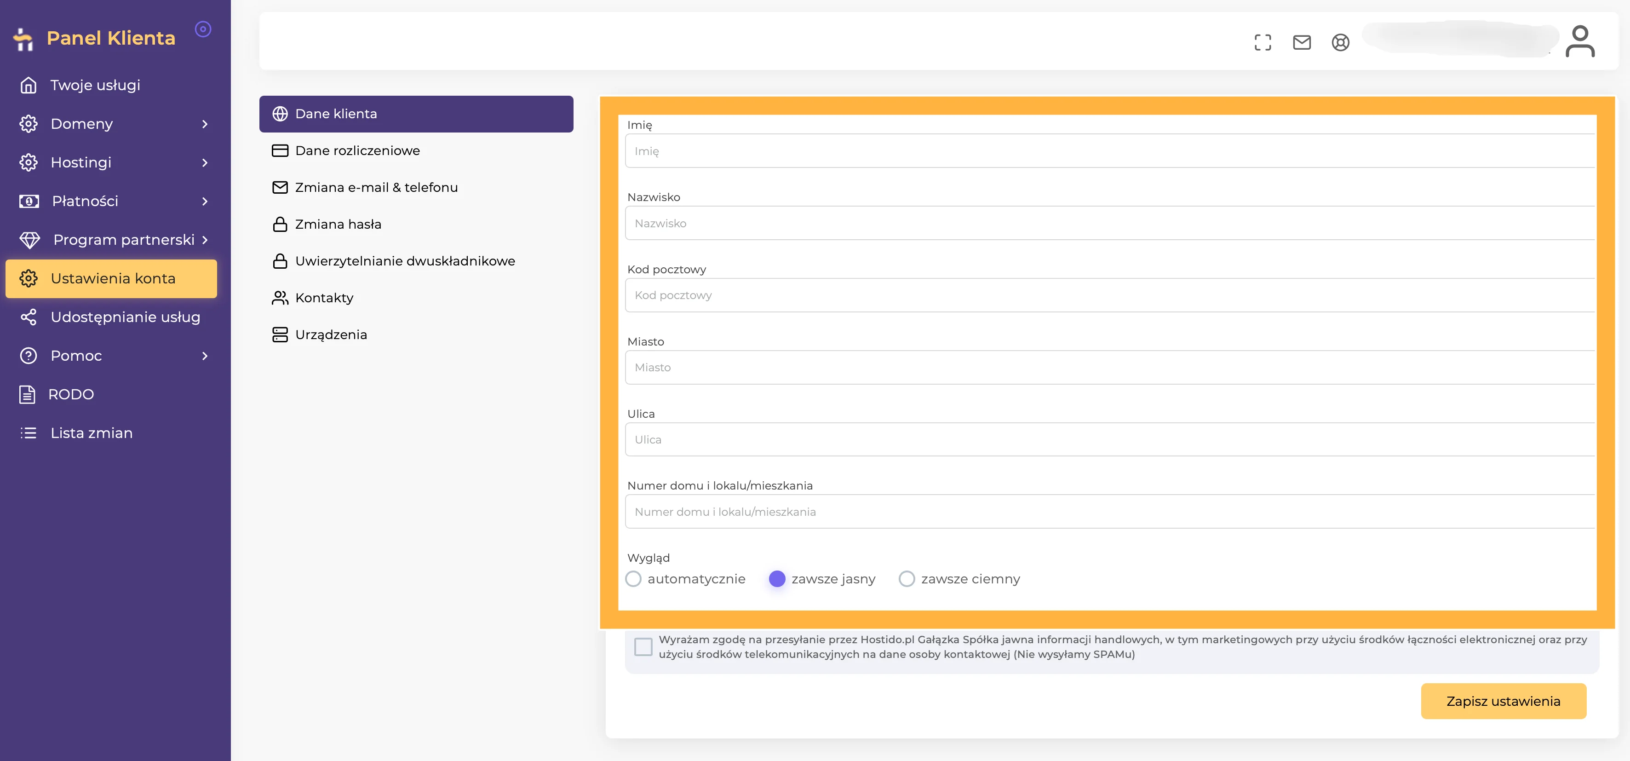Click the consent text about Hostido.pl
The width and height of the screenshot is (1630, 761).
click(1123, 647)
